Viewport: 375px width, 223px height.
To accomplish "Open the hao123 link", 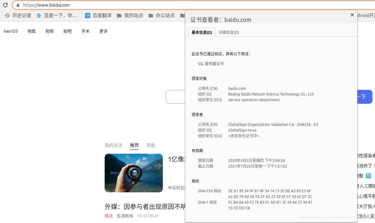I will pos(11,31).
